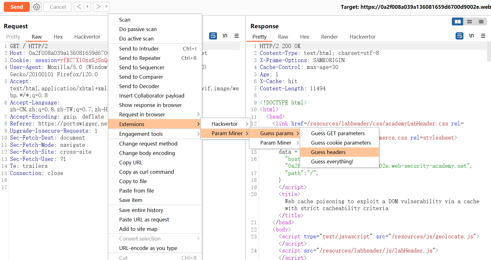Image resolution: width=491 pixels, height=260 pixels.
Task: Open Request panel hamburger menu
Action: click(237, 36)
